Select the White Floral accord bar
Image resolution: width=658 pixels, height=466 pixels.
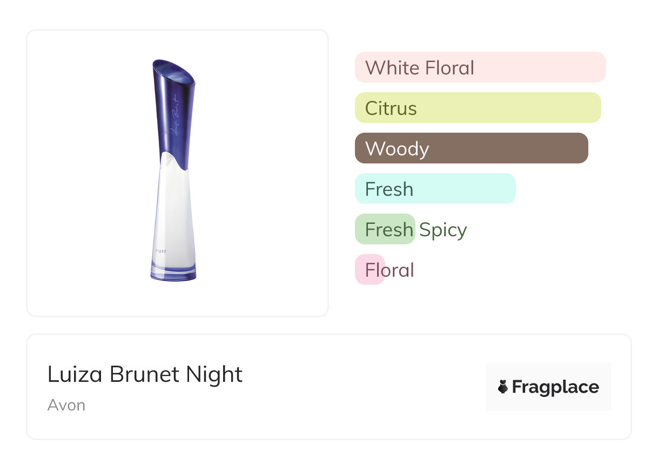[x=480, y=67]
